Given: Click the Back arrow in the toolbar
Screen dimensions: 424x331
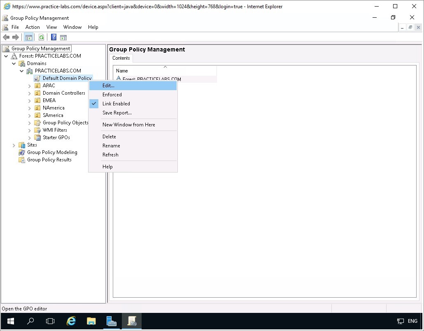Looking at the screenshot, I should pyautogui.click(x=6, y=37).
